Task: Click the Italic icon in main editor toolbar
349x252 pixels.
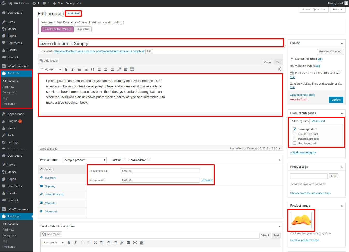Action: tap(73, 69)
